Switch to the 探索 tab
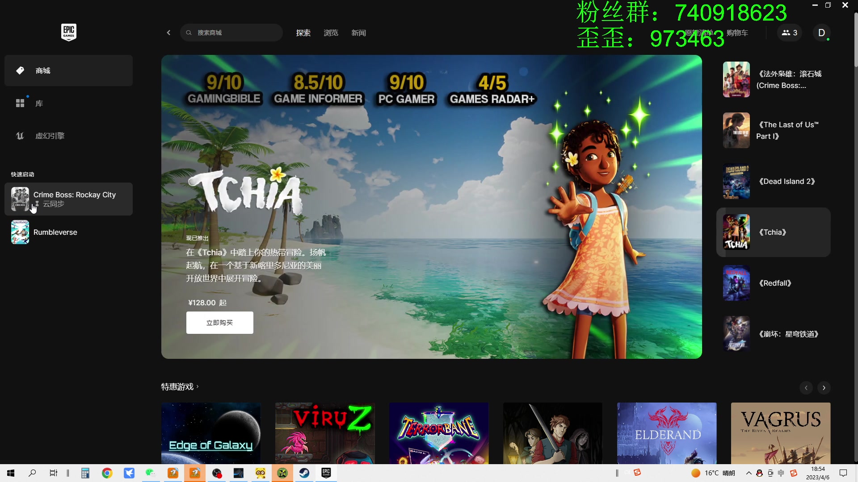Image resolution: width=858 pixels, height=482 pixels. 303,33
